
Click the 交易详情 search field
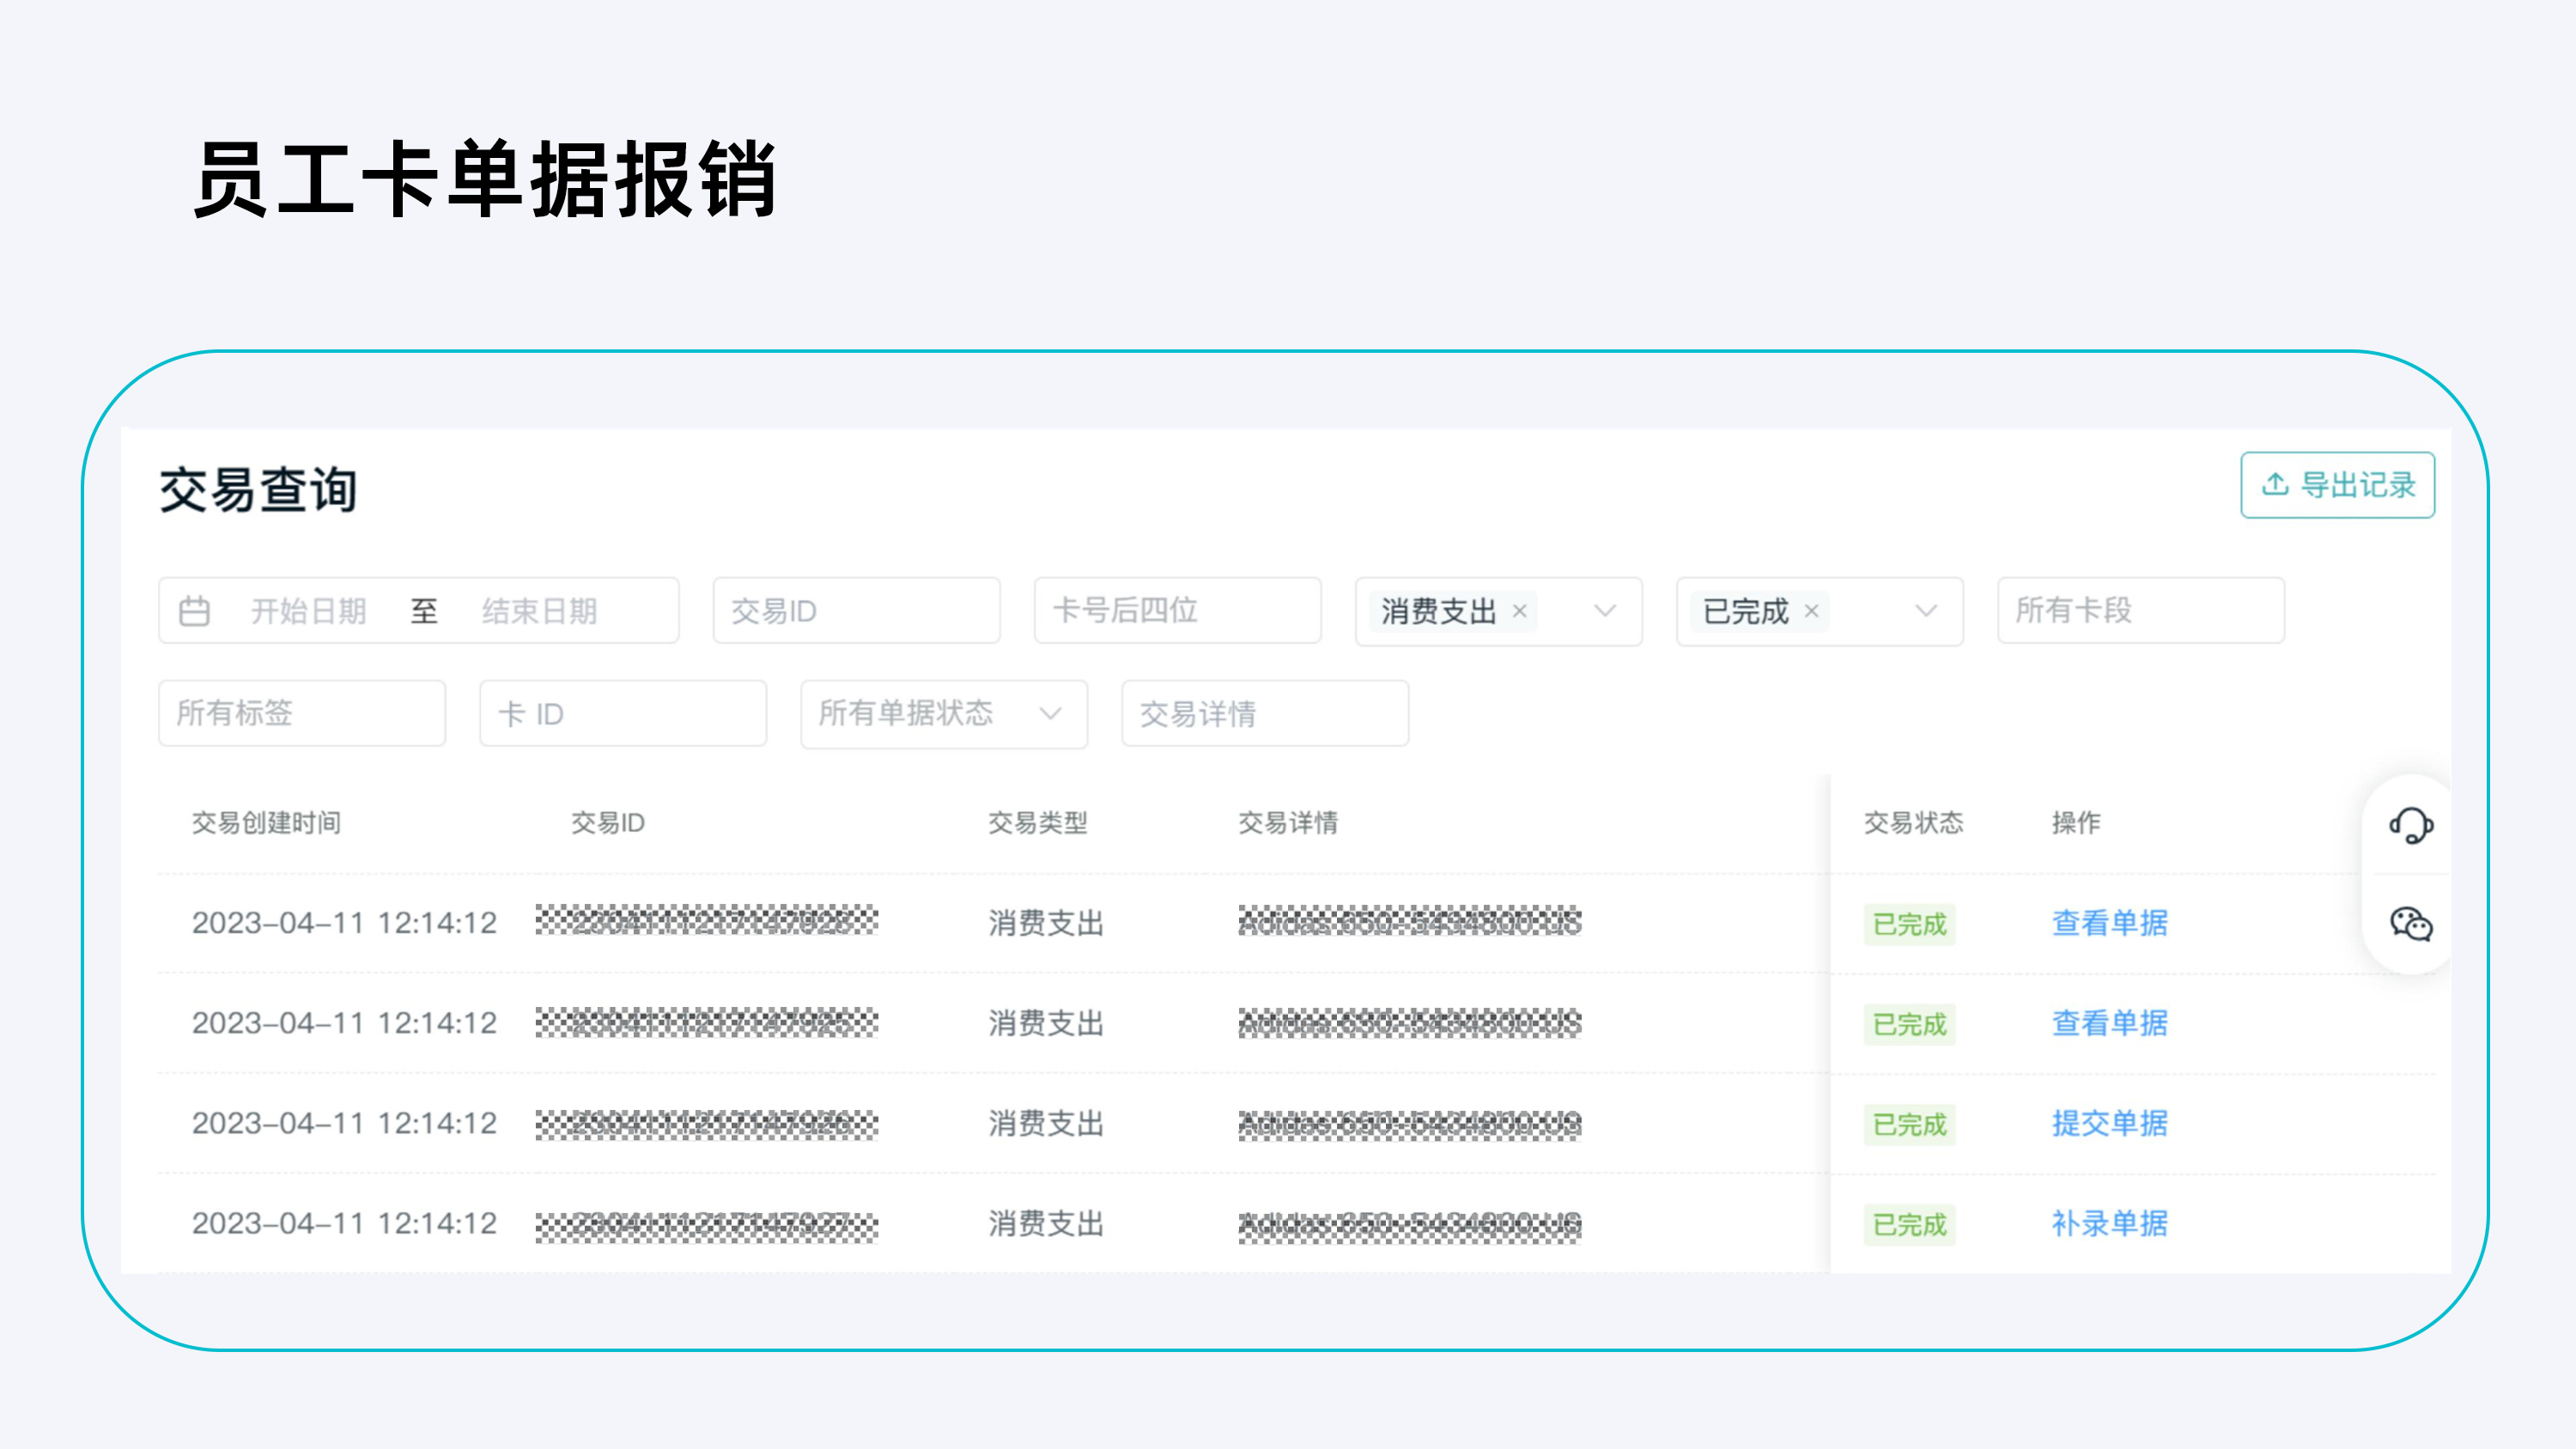click(x=1264, y=714)
